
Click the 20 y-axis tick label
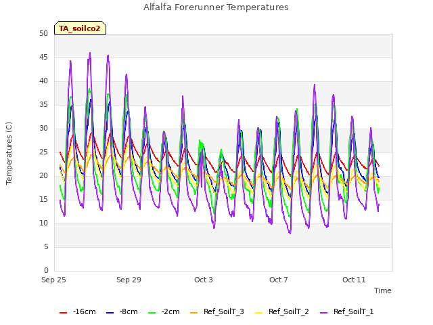click(43, 176)
